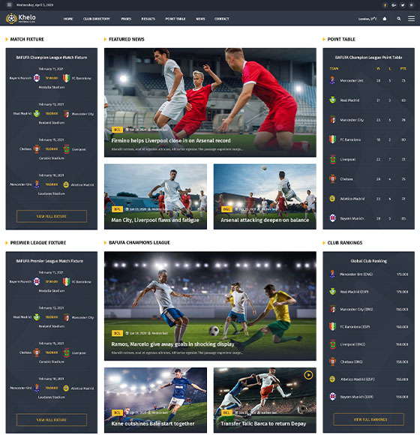420x435 pixels.
Task: Click the calendar icon beside the date
Action: tap(10, 4)
